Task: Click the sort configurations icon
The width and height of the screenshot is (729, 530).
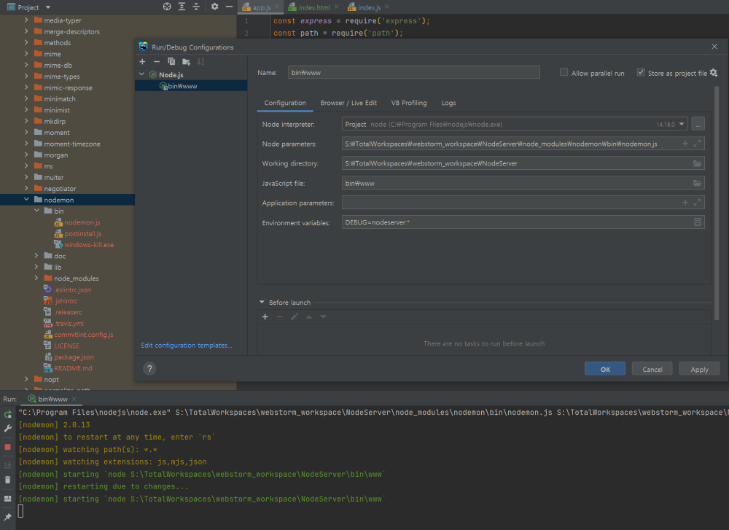Action: pyautogui.click(x=201, y=62)
